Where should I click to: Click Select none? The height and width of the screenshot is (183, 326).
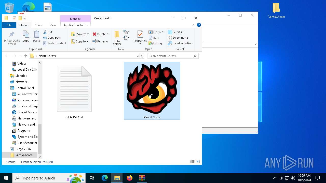click(178, 38)
